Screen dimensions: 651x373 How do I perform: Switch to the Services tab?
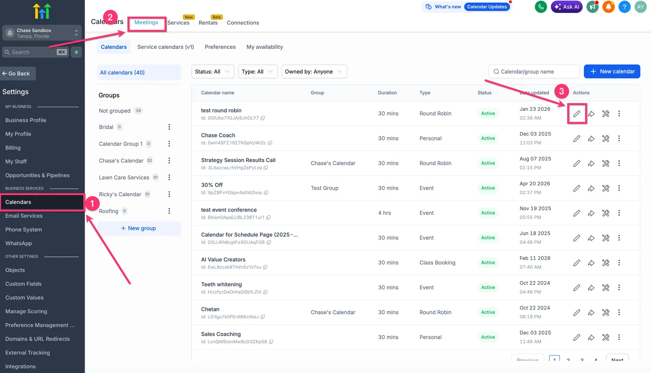pyautogui.click(x=179, y=23)
